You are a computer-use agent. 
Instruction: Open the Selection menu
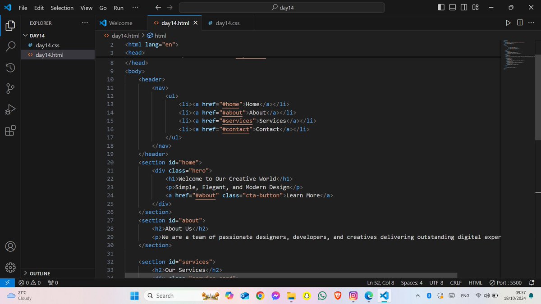point(62,8)
